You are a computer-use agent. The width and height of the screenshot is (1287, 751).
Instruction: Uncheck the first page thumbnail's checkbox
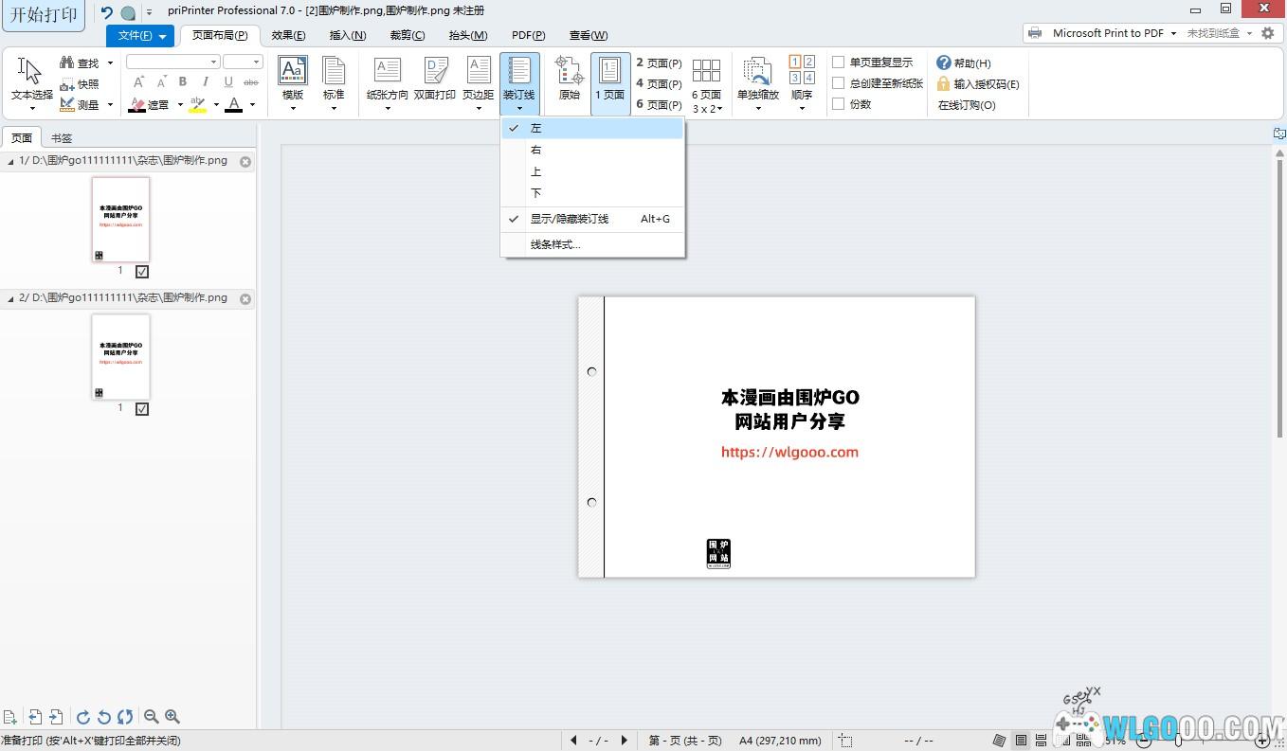[142, 272]
